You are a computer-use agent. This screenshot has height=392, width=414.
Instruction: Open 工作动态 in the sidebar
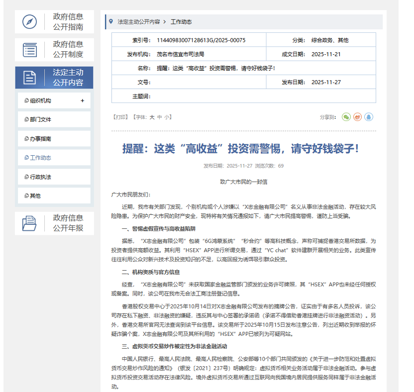click(x=40, y=158)
